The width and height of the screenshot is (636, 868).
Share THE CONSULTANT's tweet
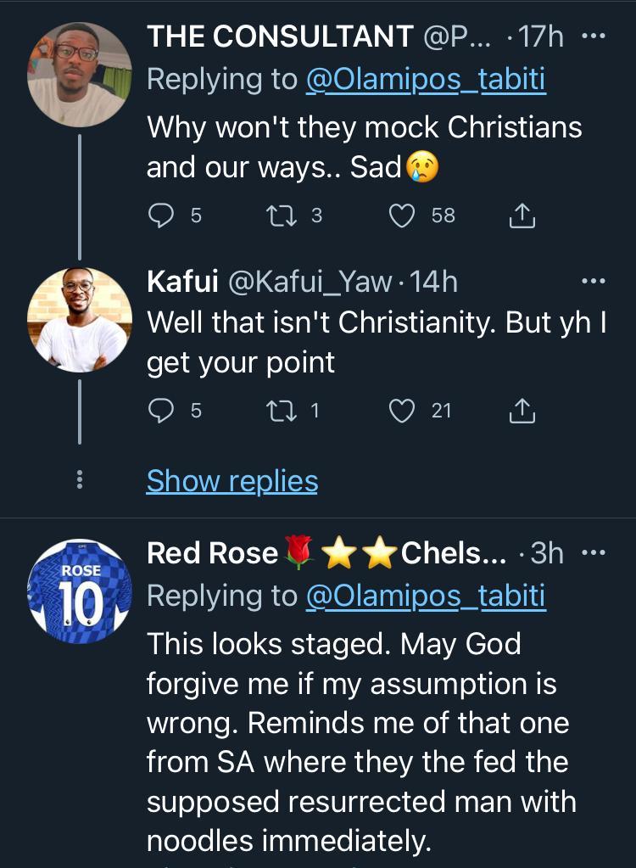click(522, 216)
